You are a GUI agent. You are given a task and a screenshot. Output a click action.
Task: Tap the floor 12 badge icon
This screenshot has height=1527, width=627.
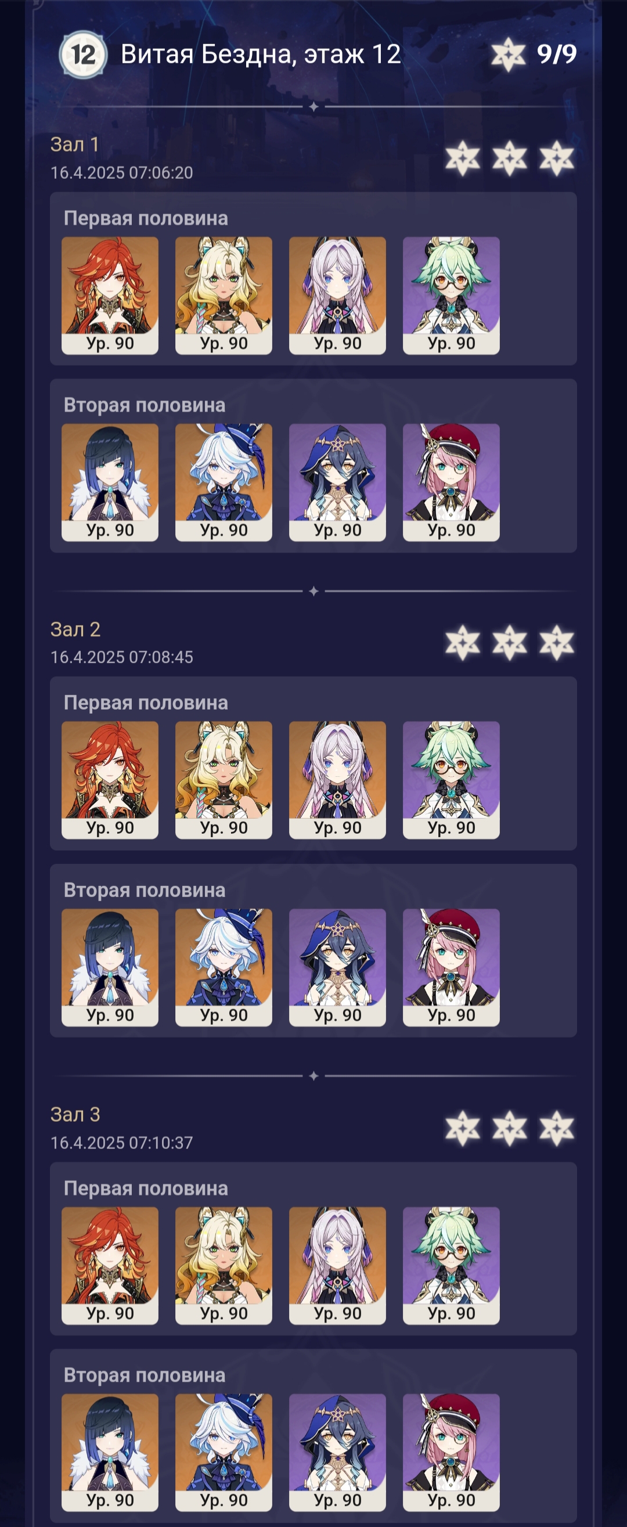(83, 55)
